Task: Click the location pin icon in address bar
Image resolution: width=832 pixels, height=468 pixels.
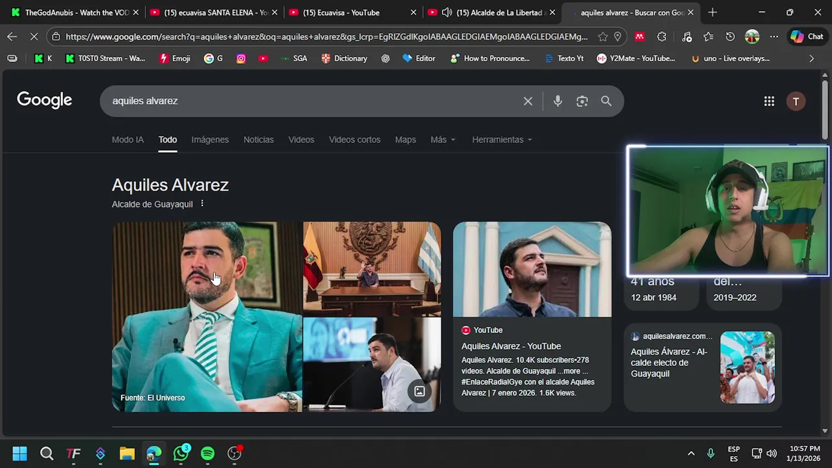Action: tap(617, 37)
